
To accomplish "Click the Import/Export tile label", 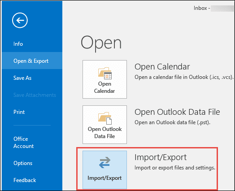I will tap(104, 178).
